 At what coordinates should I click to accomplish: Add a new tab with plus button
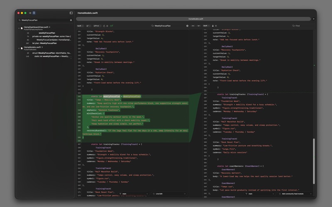coord(314,19)
